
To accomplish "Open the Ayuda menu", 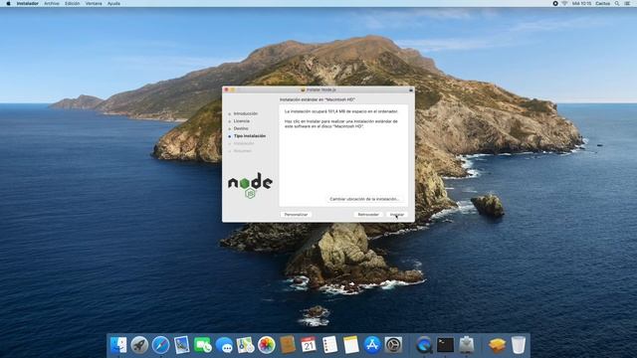I will pos(113,3).
